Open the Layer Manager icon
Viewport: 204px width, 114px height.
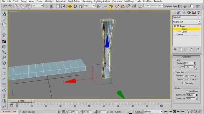[192, 6]
